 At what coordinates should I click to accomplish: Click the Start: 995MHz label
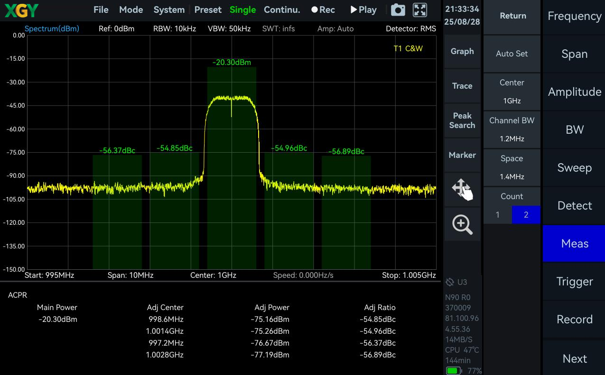pos(49,275)
